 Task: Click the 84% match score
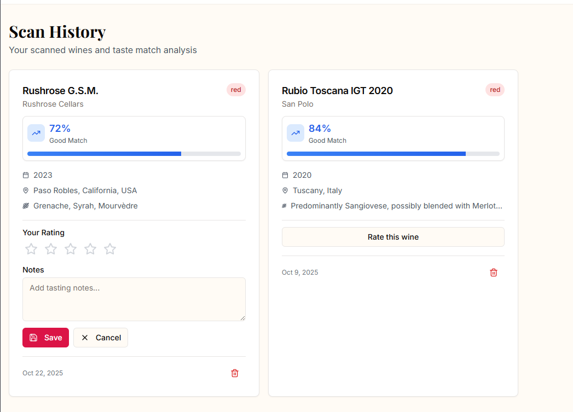pyautogui.click(x=320, y=129)
